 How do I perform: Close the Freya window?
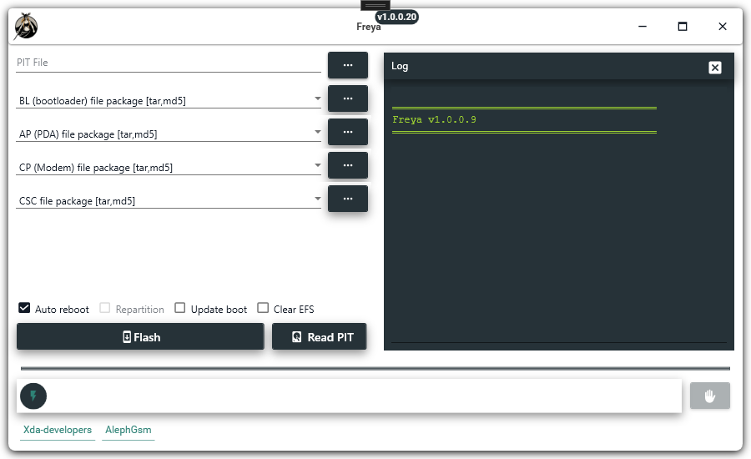click(723, 27)
